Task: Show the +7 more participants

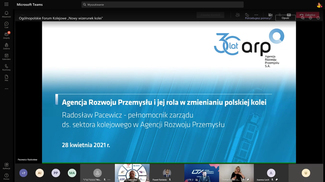Action: [x=23, y=173]
